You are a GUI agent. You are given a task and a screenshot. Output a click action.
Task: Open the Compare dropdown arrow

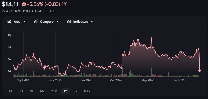57,22
